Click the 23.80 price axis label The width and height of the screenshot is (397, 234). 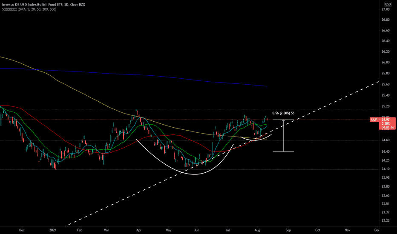pyautogui.click(x=385, y=186)
